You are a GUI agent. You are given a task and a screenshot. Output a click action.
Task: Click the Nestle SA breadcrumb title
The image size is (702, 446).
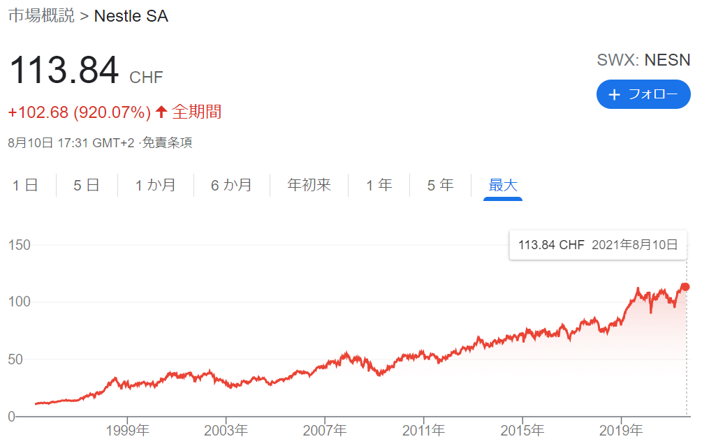pyautogui.click(x=131, y=16)
